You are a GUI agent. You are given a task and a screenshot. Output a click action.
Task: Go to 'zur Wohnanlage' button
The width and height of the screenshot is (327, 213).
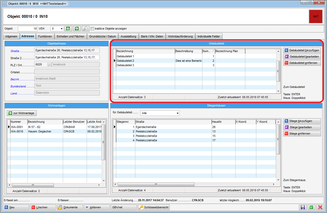coord(22,113)
